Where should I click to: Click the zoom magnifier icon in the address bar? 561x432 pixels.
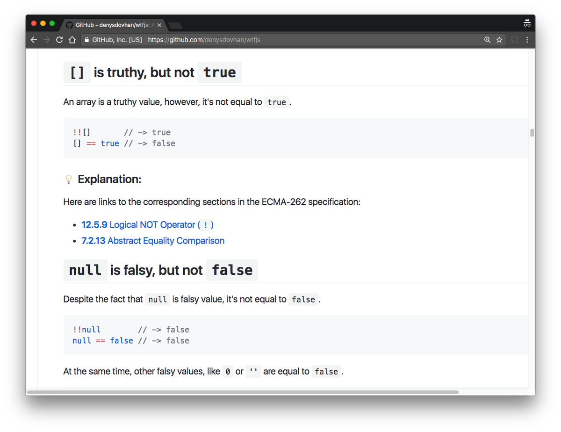487,40
